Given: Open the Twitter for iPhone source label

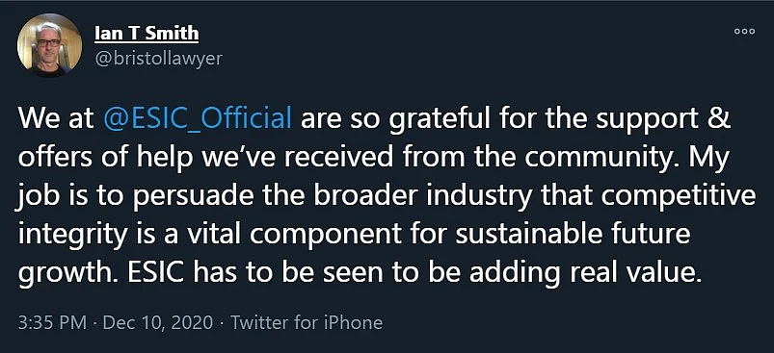Looking at the screenshot, I should pyautogui.click(x=307, y=323).
